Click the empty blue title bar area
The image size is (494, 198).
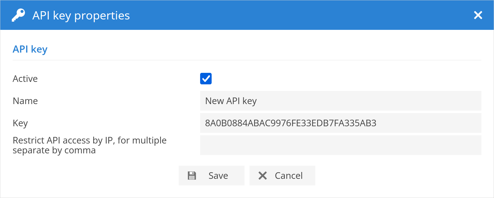click(302, 15)
